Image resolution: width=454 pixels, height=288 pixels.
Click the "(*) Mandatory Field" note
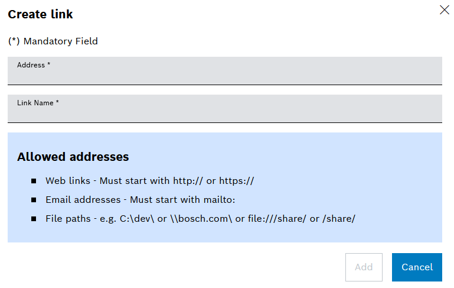[53, 41]
